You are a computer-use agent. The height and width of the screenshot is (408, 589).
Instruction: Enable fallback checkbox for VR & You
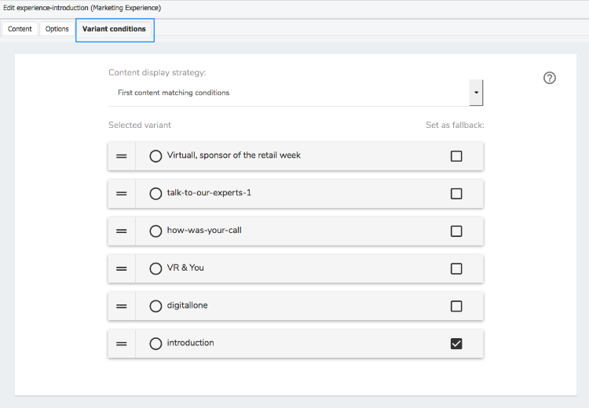[456, 268]
